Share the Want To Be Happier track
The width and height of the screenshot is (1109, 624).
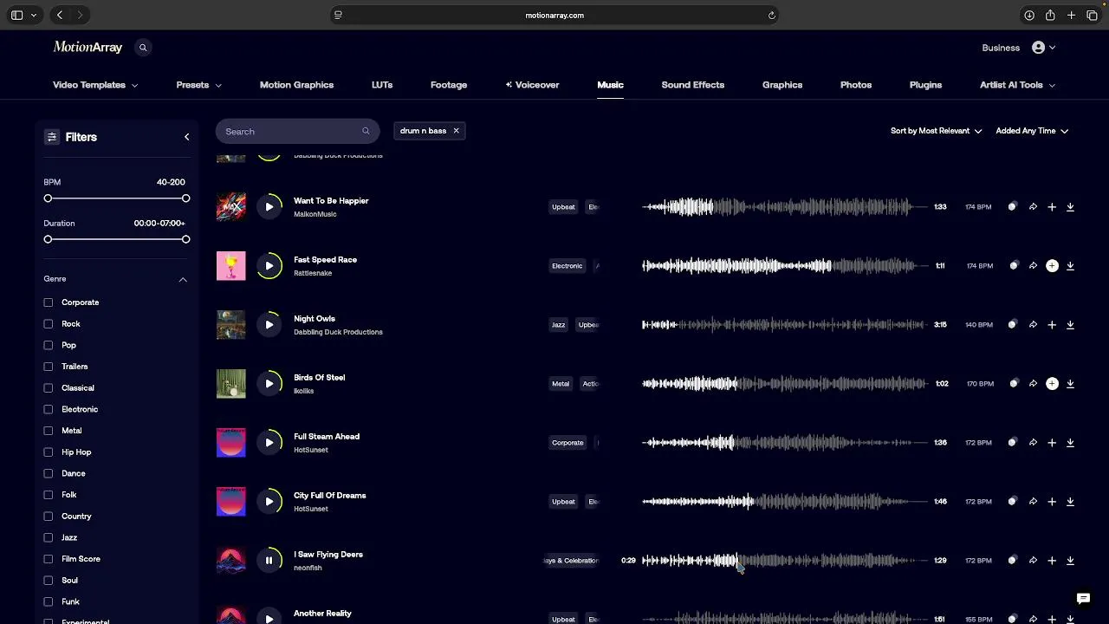(1033, 207)
